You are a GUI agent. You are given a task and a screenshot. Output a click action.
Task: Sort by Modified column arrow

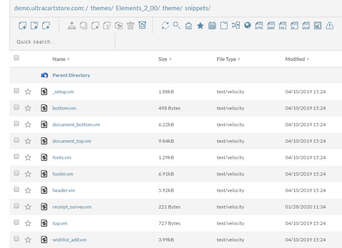pos(308,59)
